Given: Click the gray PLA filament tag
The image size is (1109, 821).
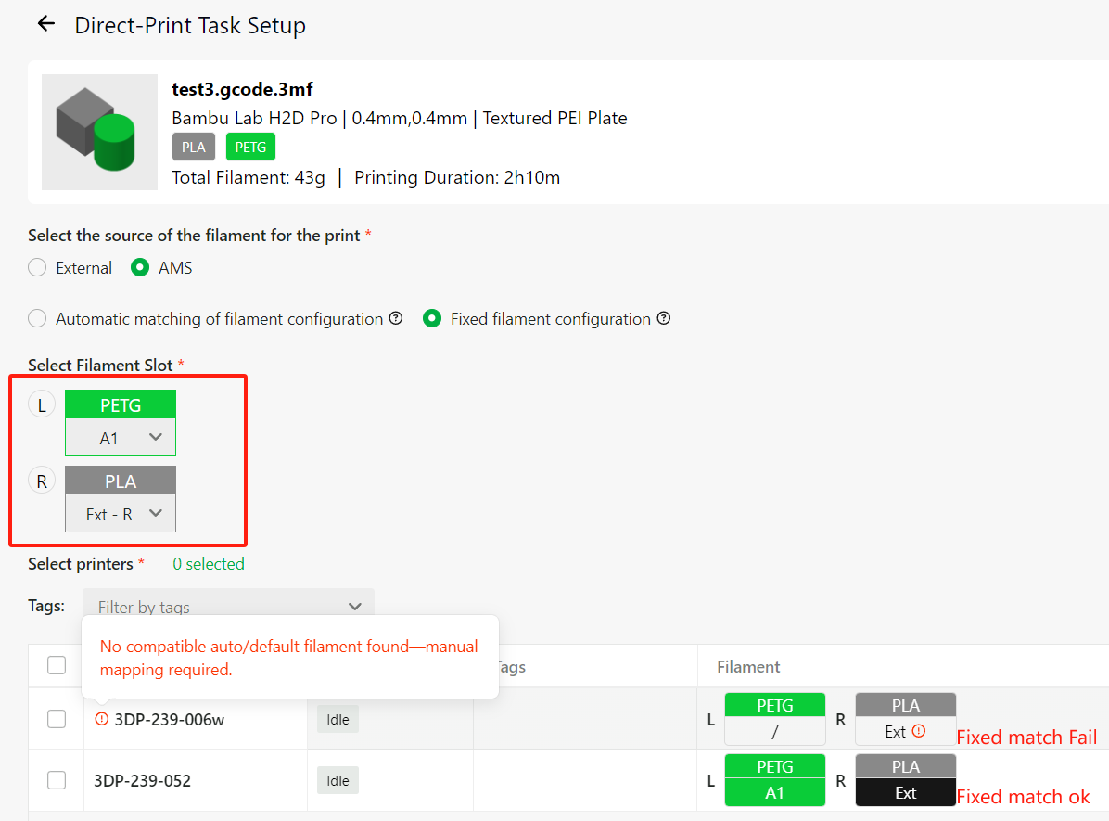Looking at the screenshot, I should pyautogui.click(x=194, y=148).
